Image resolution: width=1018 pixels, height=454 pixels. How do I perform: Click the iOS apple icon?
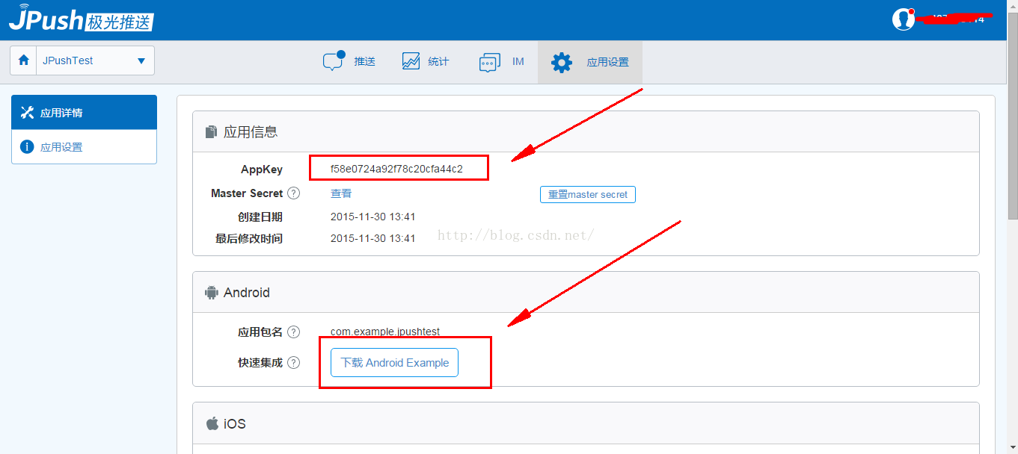coord(212,423)
